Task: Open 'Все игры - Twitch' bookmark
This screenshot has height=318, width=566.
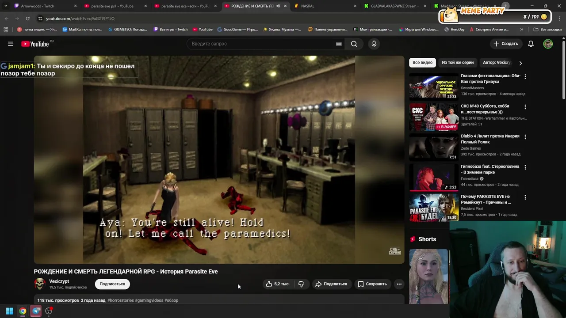Action: click(171, 30)
